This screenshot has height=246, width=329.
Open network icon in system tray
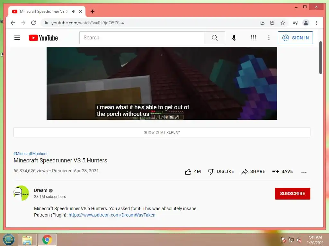pyautogui.click(x=291, y=240)
